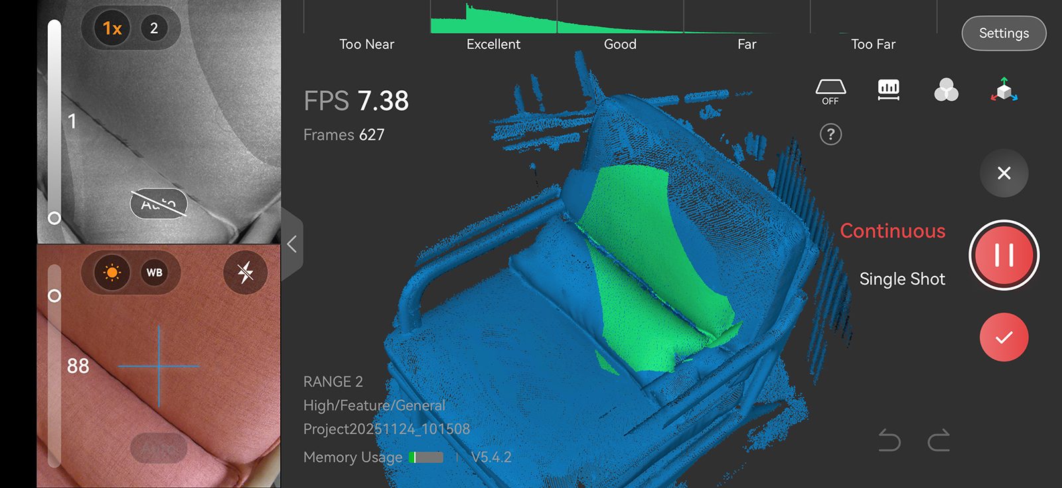Click the undo arrow
The height and width of the screenshot is (488, 1062).
click(x=889, y=440)
